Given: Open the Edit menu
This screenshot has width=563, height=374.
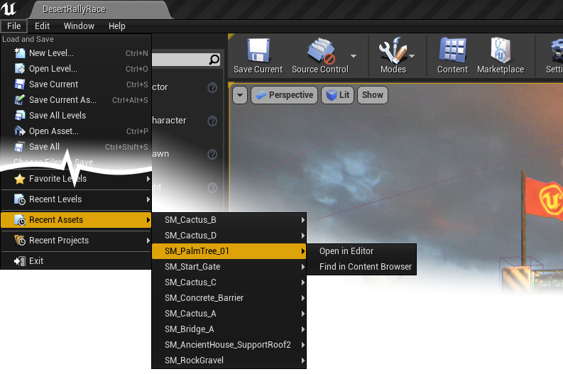Looking at the screenshot, I should (x=43, y=26).
